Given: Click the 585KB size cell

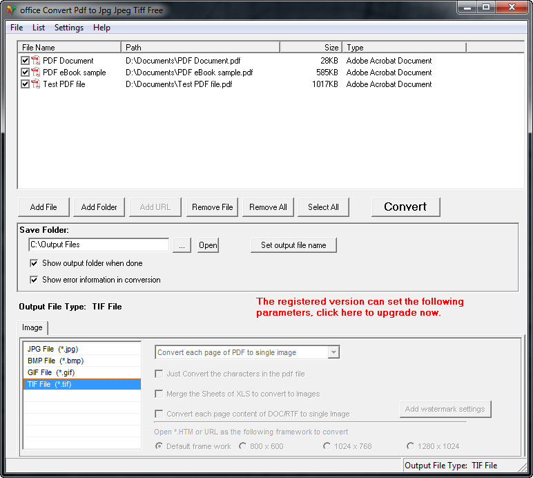Looking at the screenshot, I should (x=327, y=72).
